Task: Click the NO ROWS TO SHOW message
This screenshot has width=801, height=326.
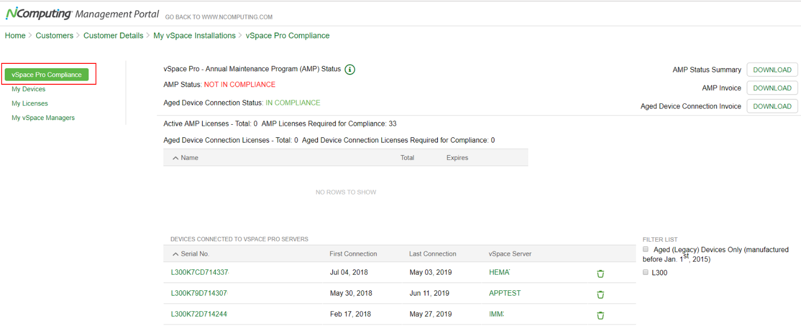Action: [x=346, y=192]
